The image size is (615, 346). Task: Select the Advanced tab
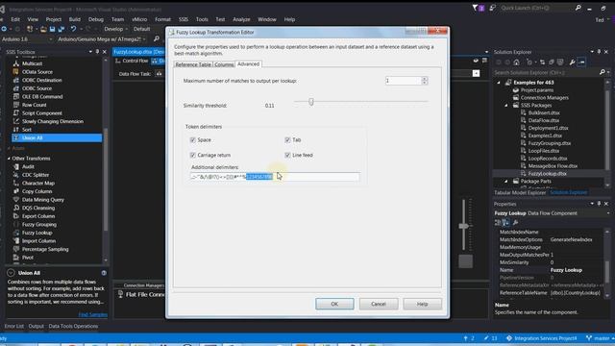pyautogui.click(x=248, y=64)
